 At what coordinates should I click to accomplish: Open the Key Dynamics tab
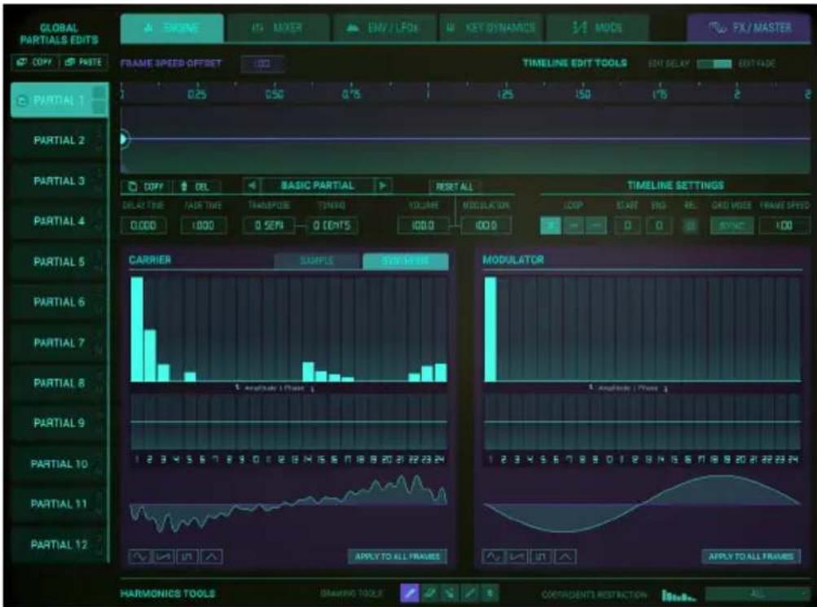coord(491,28)
